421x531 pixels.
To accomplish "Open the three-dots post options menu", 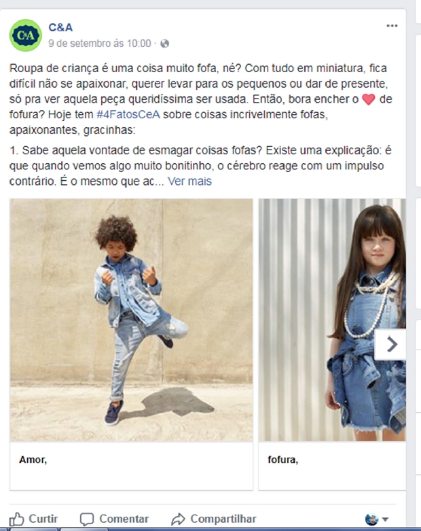I will tap(392, 26).
